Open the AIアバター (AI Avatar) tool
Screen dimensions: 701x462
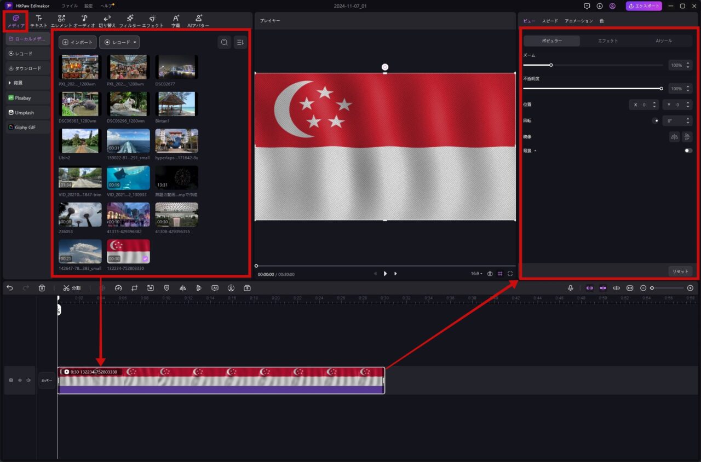(198, 21)
